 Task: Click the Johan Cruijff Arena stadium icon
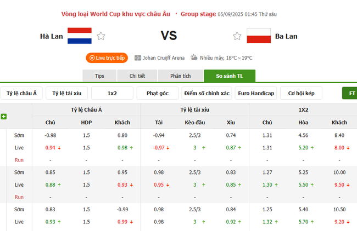[x=137, y=57]
